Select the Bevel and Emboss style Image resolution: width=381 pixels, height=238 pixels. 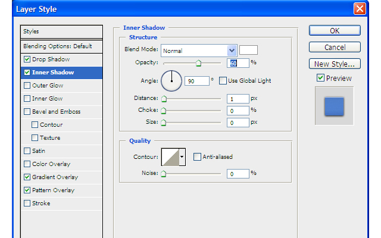(x=56, y=112)
